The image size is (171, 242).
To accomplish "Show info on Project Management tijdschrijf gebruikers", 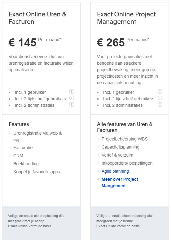I will pyautogui.click(x=160, y=98).
